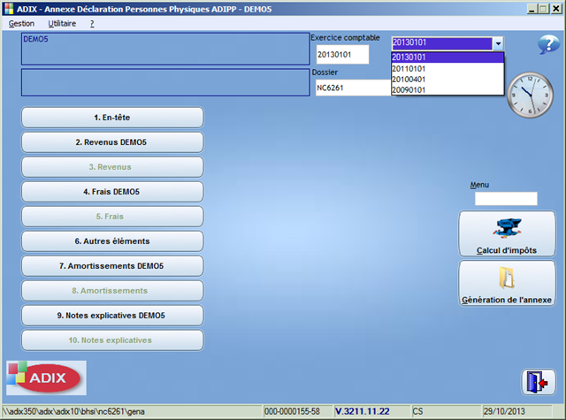Click the greyed 10. Notes explicatives button
The image size is (566, 420).
(112, 340)
